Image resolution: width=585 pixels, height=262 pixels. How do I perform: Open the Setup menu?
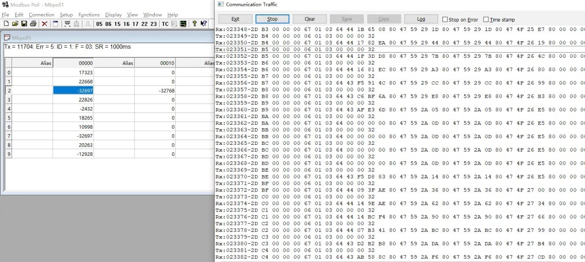point(66,14)
